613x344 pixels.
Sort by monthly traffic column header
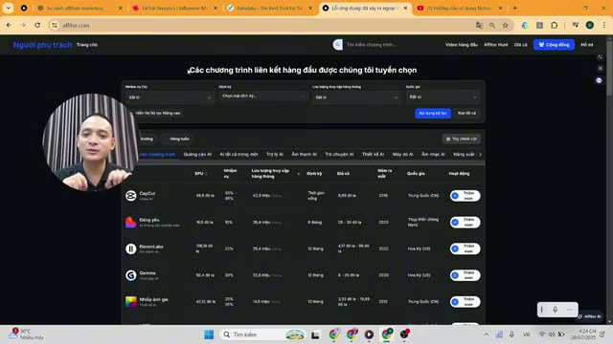point(270,174)
